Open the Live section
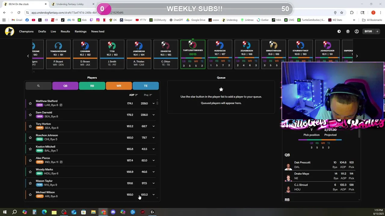Viewport: 385px width, 216px height. (x=53, y=31)
